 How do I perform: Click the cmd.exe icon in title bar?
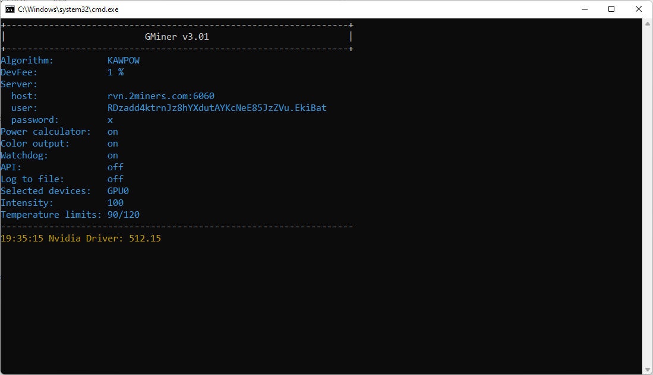coord(10,9)
